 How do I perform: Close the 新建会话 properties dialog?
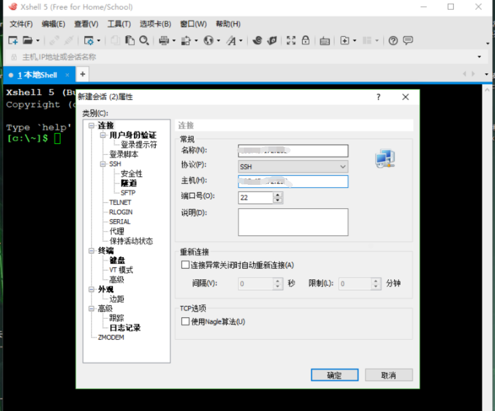coord(406,97)
